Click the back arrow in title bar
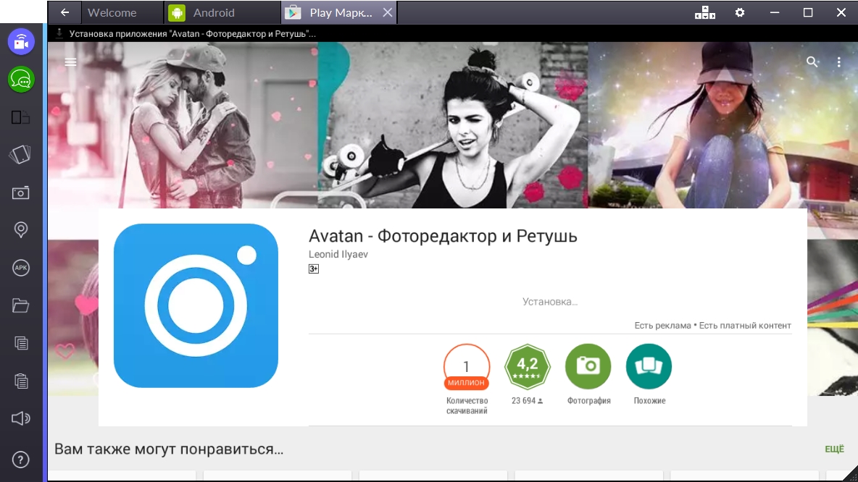The image size is (858, 482). point(65,12)
